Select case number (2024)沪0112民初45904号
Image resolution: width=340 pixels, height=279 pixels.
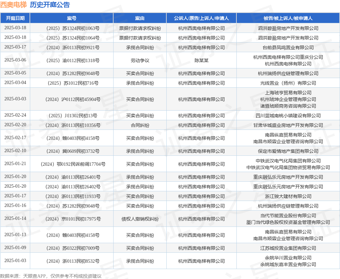pyautogui.click(x=73, y=99)
